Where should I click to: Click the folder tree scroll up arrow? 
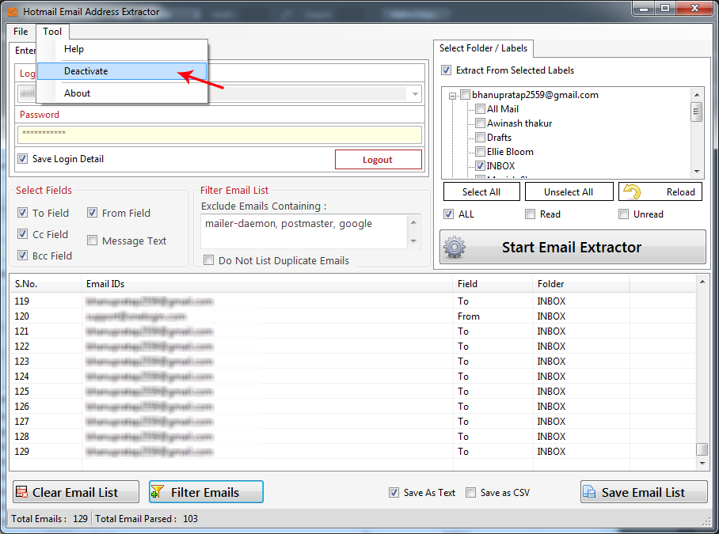697,95
